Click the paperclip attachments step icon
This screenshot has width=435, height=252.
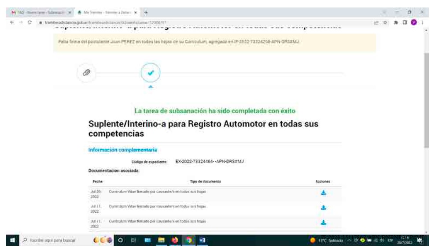click(x=86, y=73)
